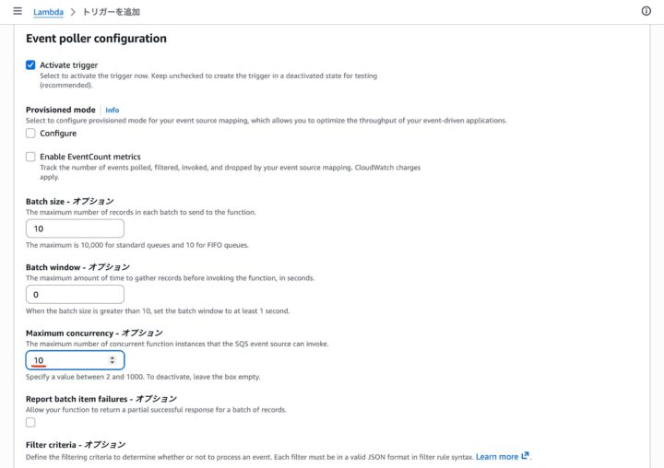Click the トリガーを追加 breadcrumb item
The image size is (664, 468).
coord(111,12)
